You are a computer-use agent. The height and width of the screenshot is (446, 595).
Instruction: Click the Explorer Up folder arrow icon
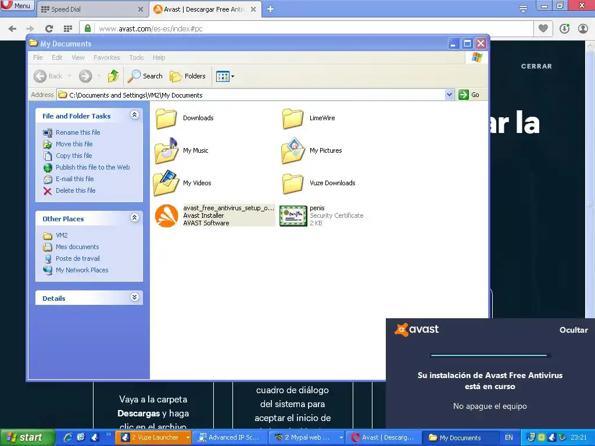(113, 76)
